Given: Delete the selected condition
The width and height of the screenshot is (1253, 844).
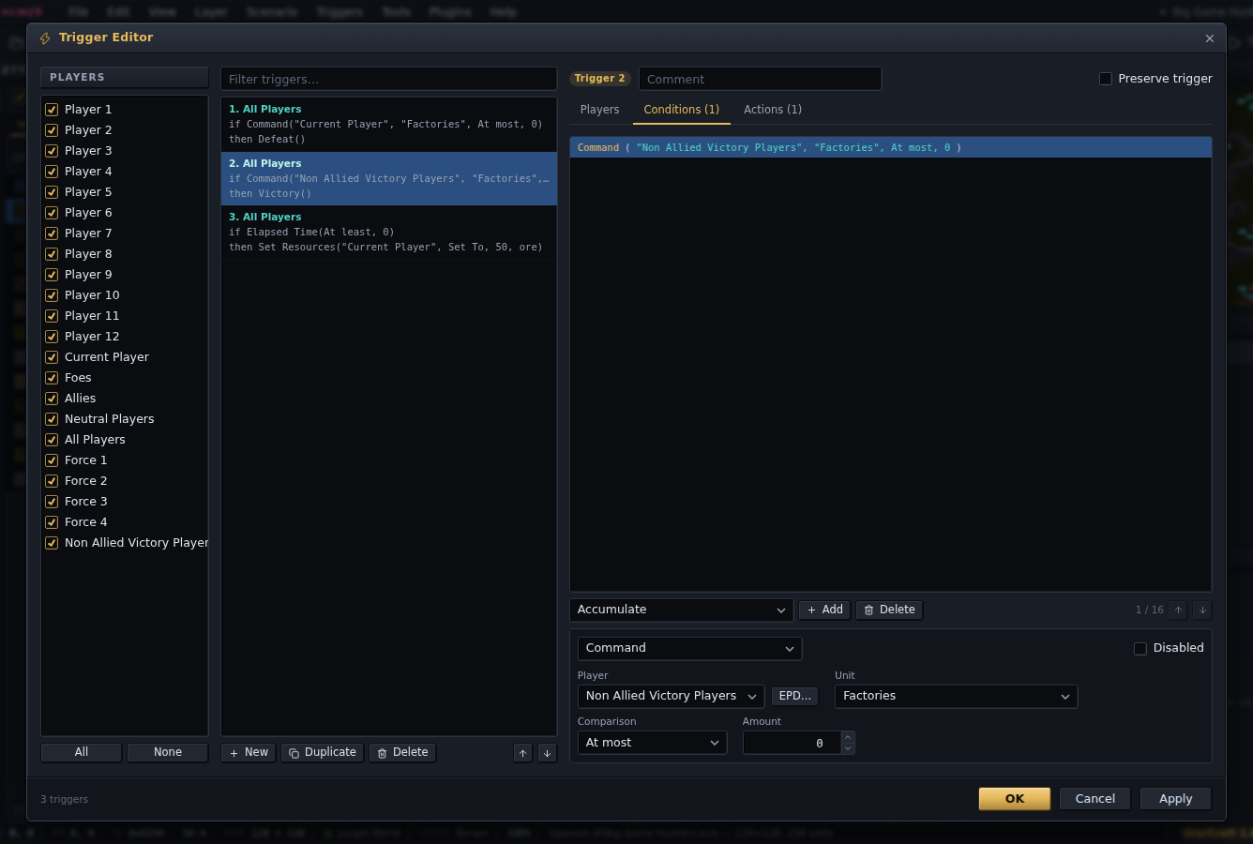Looking at the screenshot, I should [889, 610].
